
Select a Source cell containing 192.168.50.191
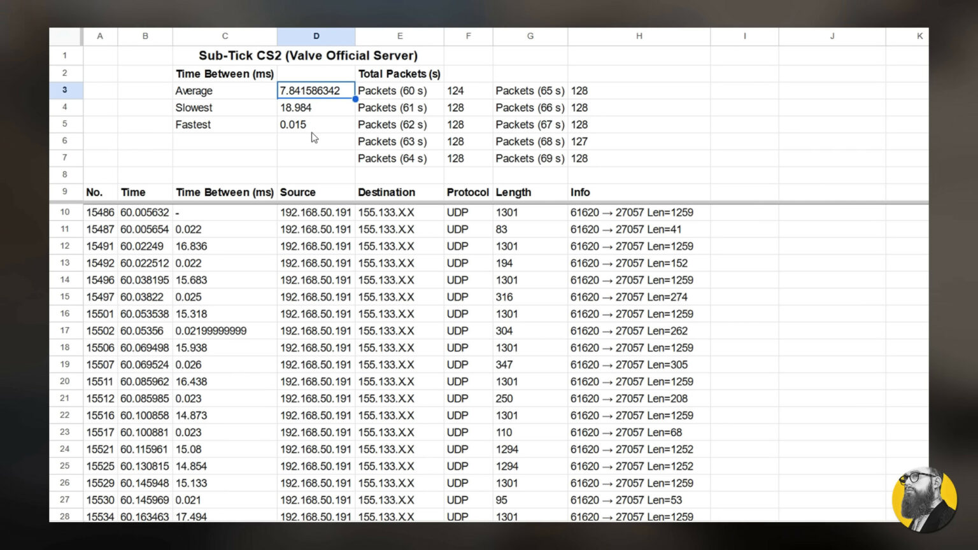(x=316, y=212)
